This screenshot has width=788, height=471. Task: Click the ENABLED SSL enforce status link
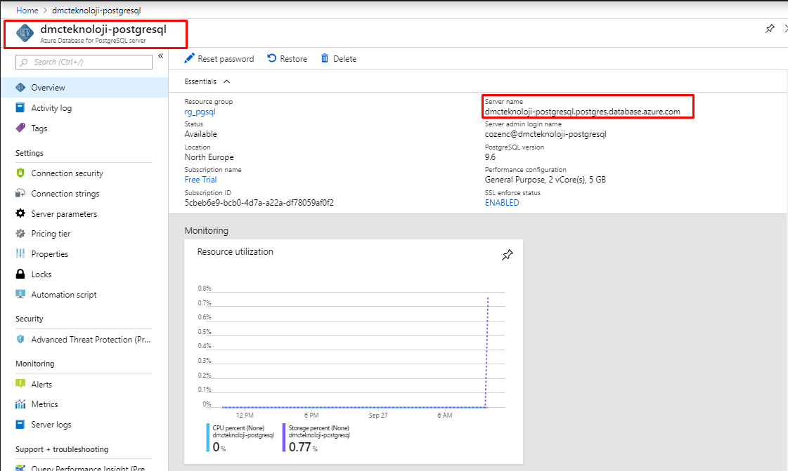coord(502,203)
